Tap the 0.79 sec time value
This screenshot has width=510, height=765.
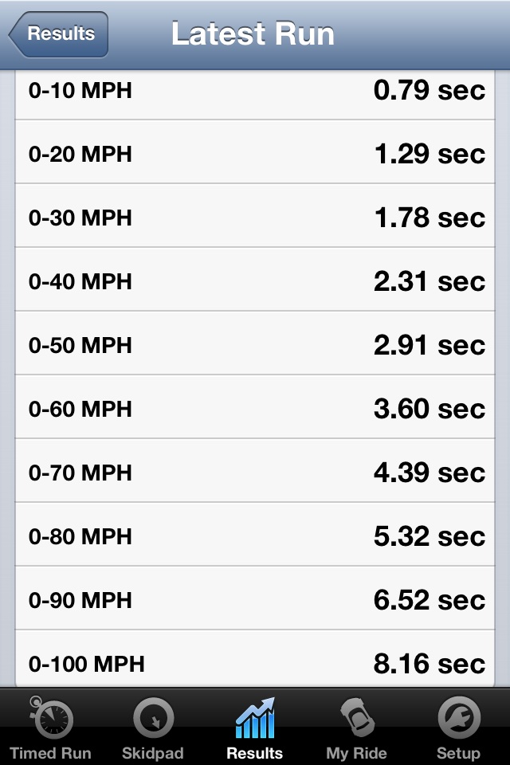(430, 91)
